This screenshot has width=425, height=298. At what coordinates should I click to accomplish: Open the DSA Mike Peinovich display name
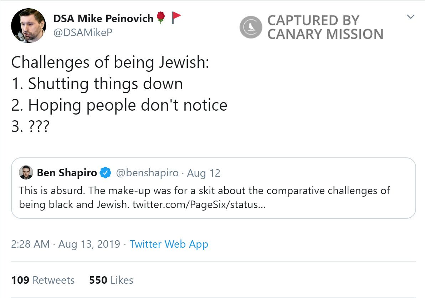point(103,19)
